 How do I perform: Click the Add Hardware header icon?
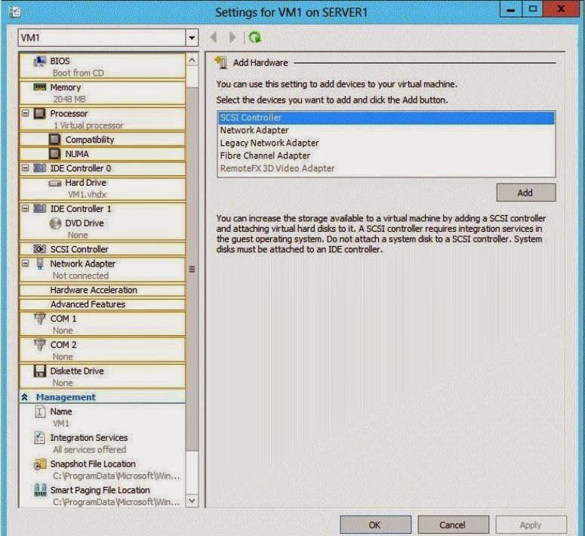[x=221, y=63]
